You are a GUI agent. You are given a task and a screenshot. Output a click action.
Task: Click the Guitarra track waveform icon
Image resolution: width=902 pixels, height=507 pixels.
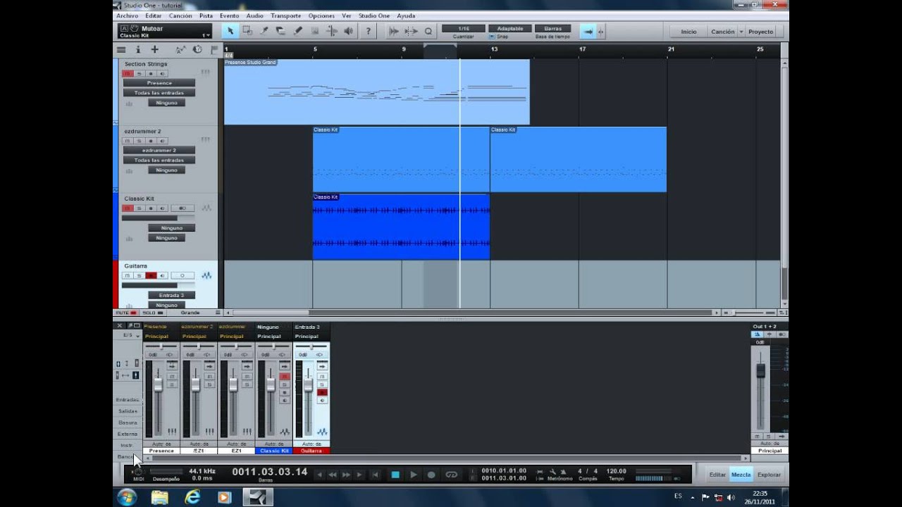tap(206, 275)
